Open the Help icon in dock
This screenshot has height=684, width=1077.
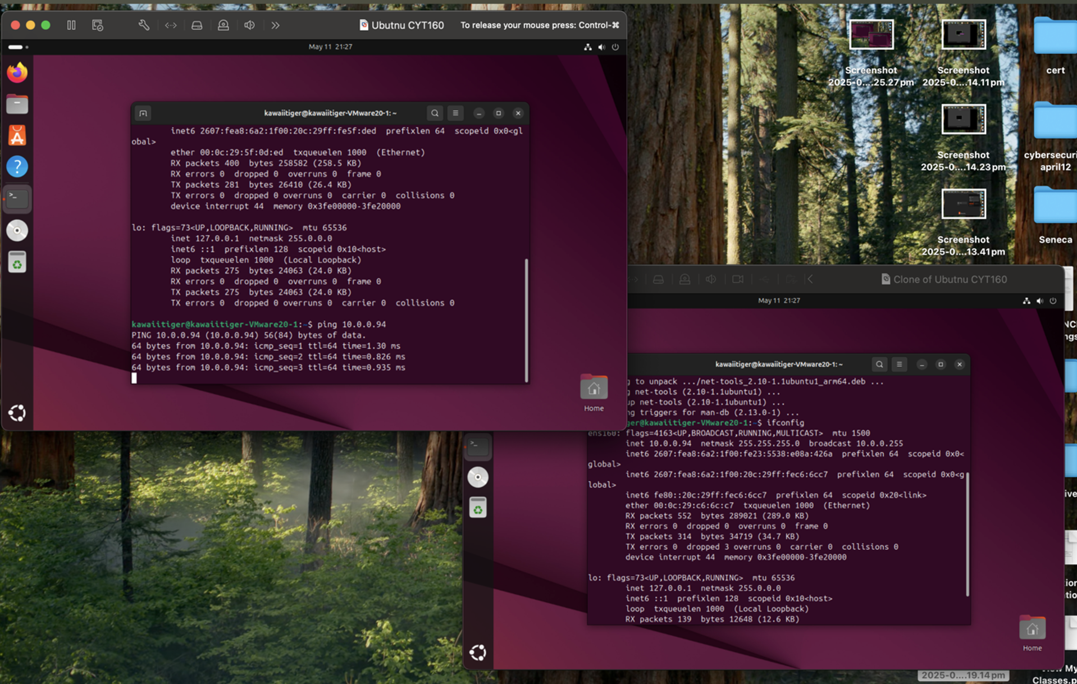(x=17, y=167)
